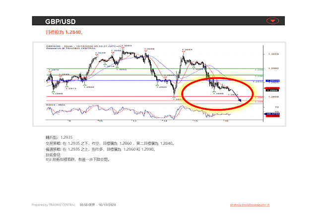Open the GBP/USD 30min chart image
Screen dimensions: 317x224
click(159, 84)
